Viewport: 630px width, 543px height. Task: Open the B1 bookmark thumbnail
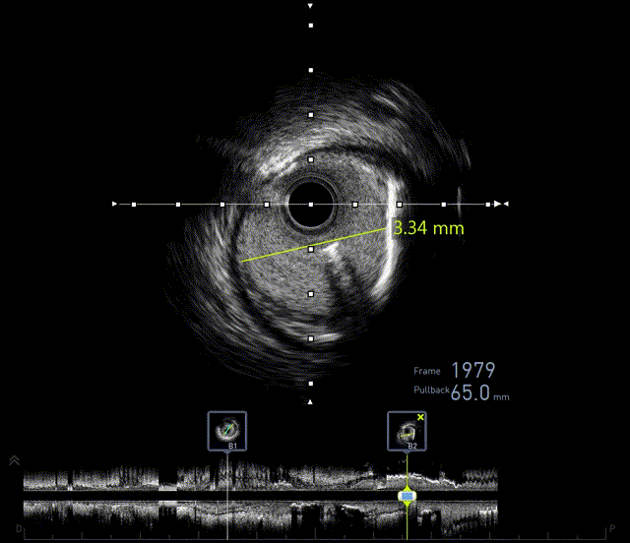pos(227,431)
